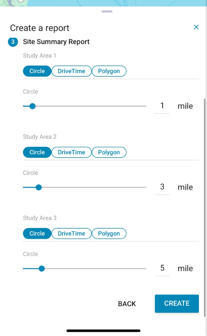Select Circle for Study Area 1
This screenshot has width=207, height=336.
coord(37,71)
